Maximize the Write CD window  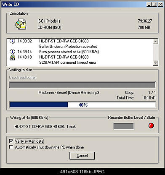[154, 4]
